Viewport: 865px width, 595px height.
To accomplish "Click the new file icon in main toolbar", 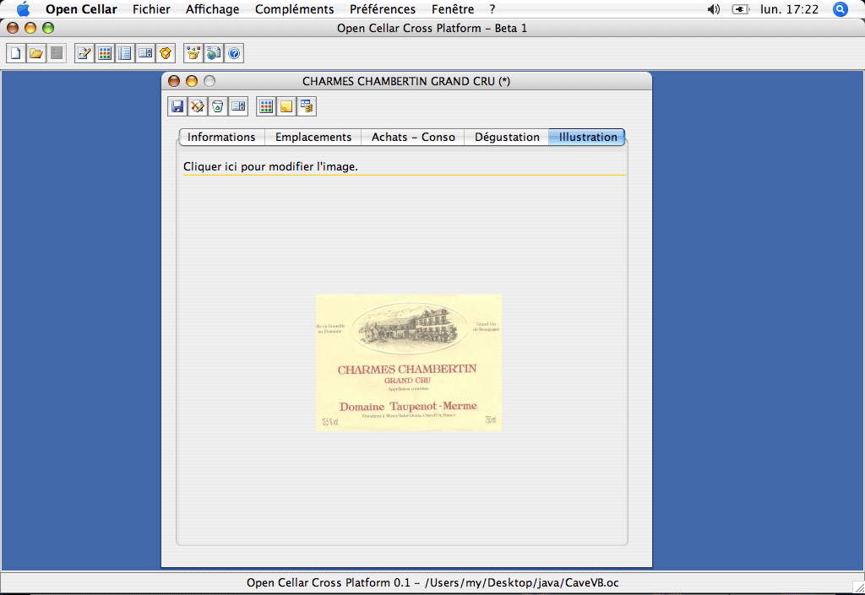I will click(16, 53).
